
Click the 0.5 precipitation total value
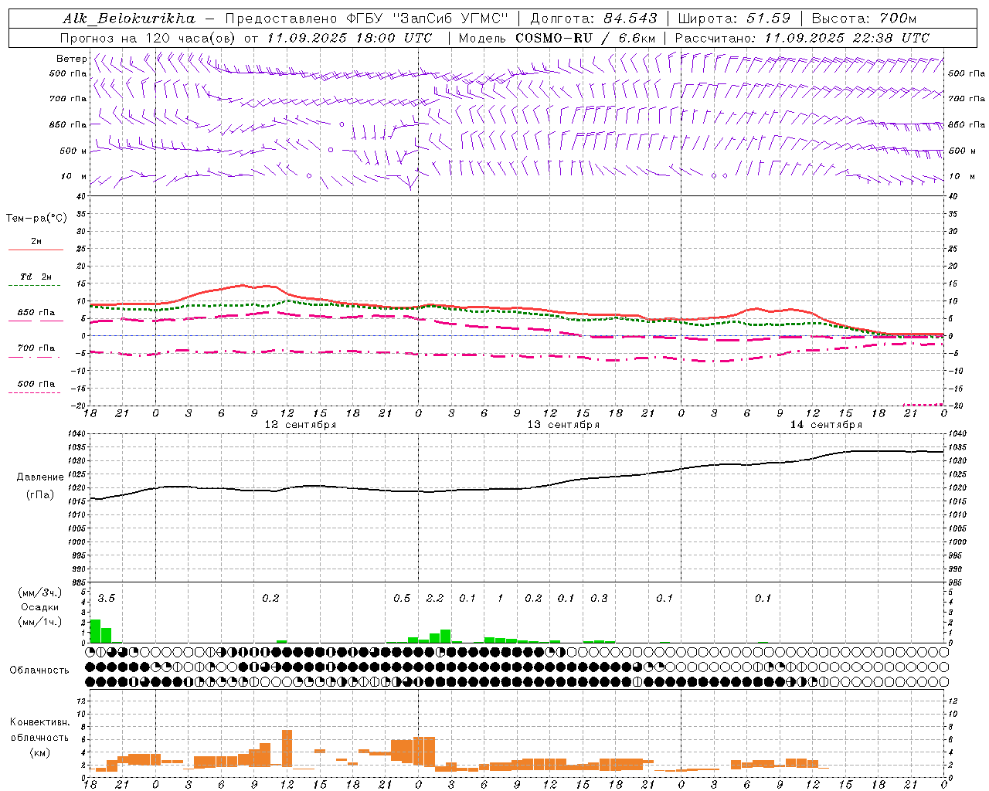402,598
